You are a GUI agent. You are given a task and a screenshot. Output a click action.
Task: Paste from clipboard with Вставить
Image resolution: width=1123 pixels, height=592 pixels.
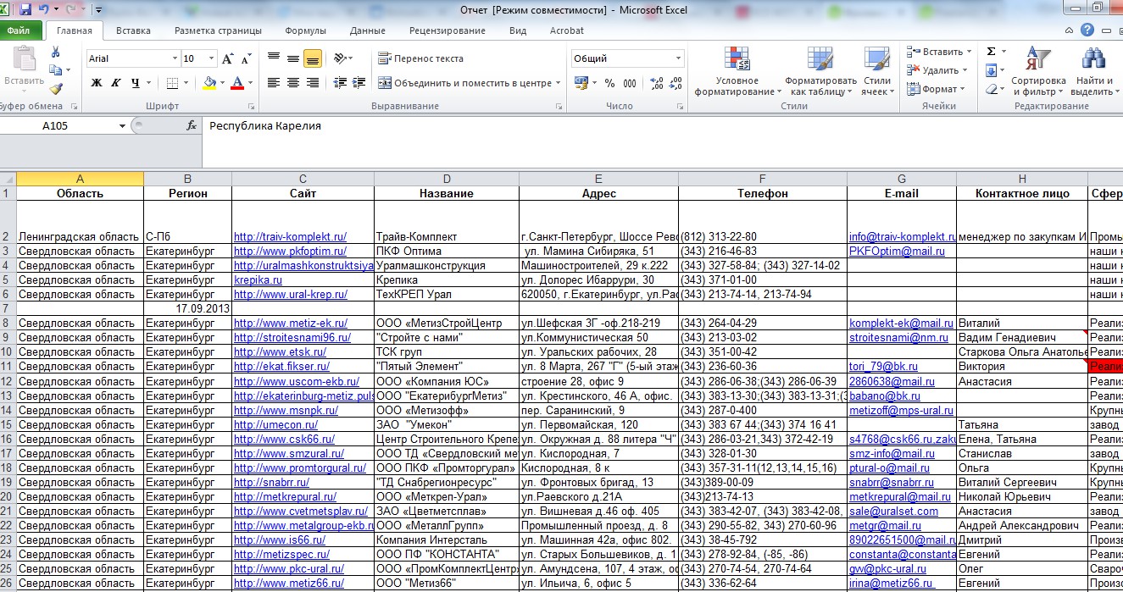click(x=24, y=68)
